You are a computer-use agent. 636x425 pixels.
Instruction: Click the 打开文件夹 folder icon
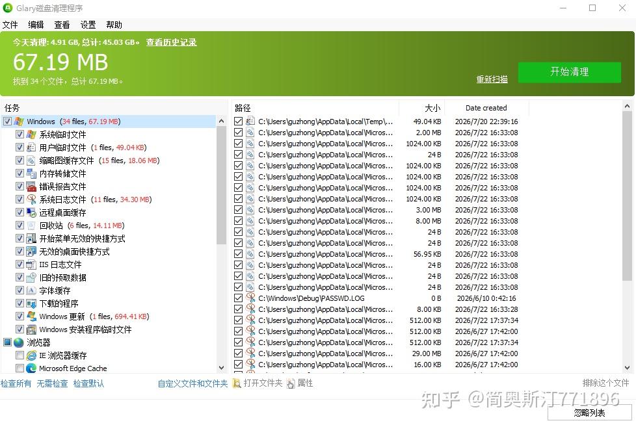pyautogui.click(x=237, y=383)
